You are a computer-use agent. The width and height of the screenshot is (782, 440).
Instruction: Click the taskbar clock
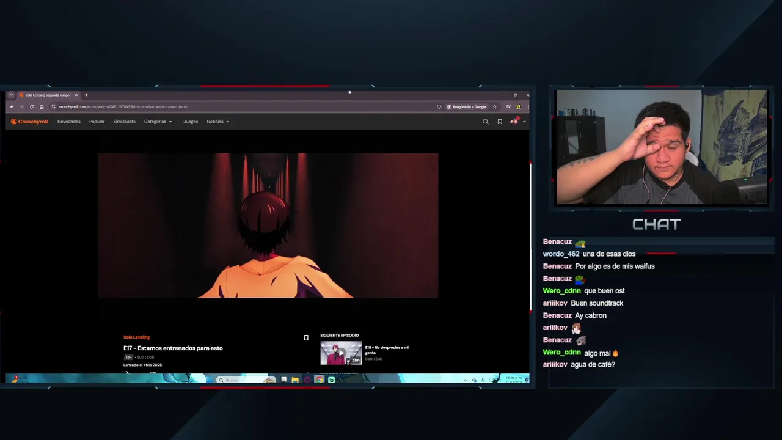515,380
